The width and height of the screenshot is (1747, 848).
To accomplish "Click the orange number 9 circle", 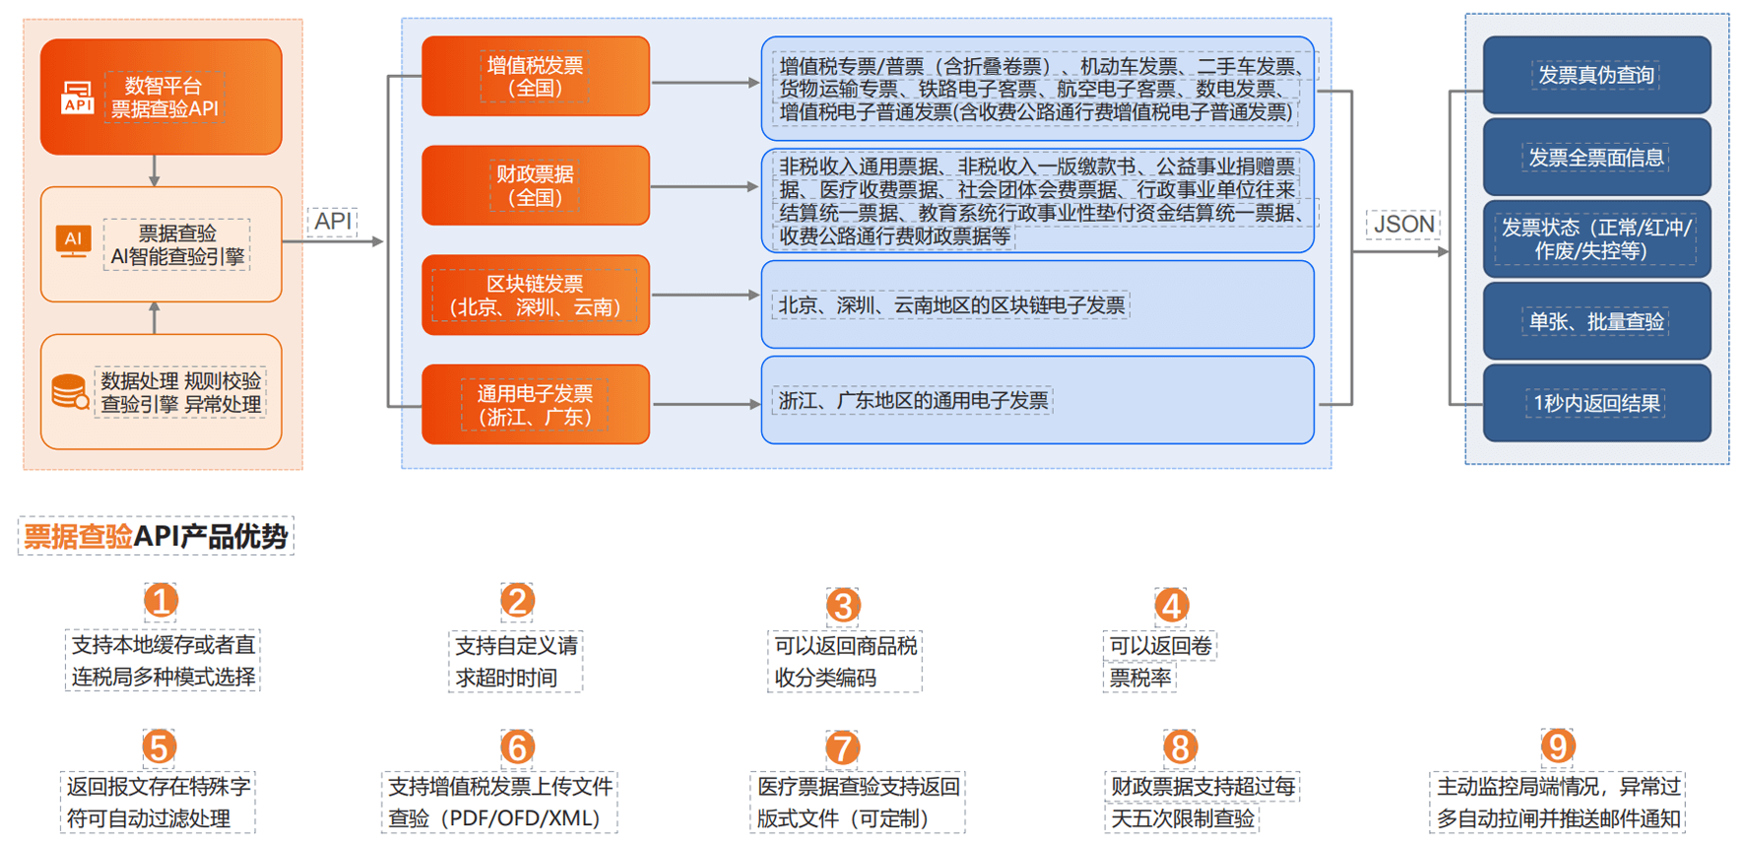I will pos(1558,746).
